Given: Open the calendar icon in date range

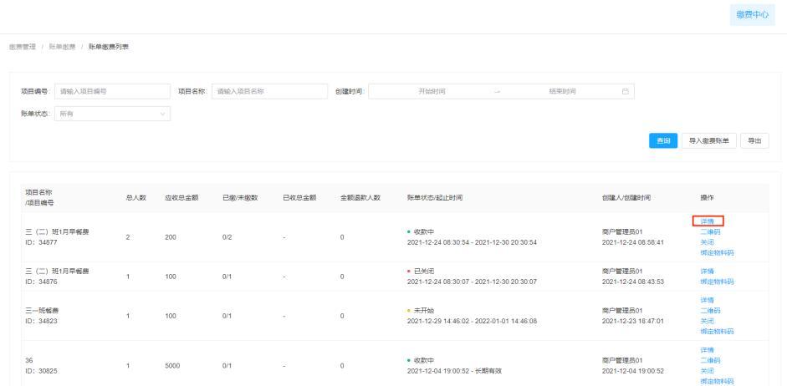Looking at the screenshot, I should point(626,91).
